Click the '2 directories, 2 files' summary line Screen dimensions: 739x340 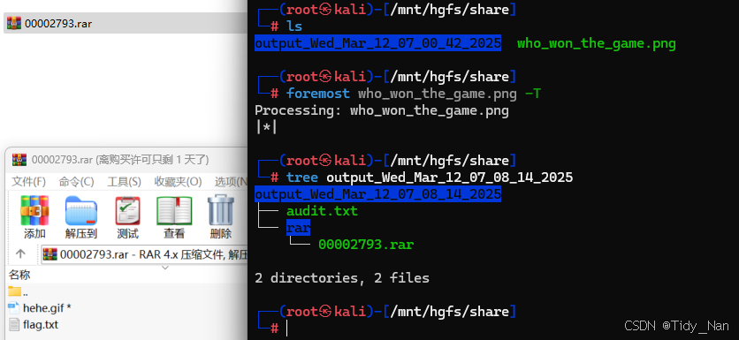(342, 278)
